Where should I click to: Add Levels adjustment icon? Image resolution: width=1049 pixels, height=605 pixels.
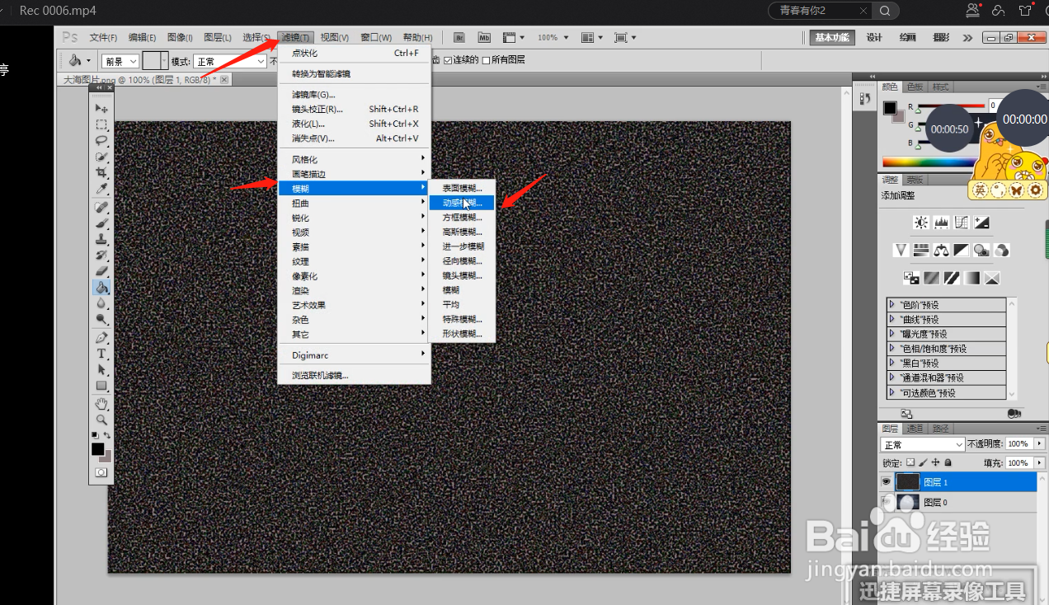click(x=942, y=223)
